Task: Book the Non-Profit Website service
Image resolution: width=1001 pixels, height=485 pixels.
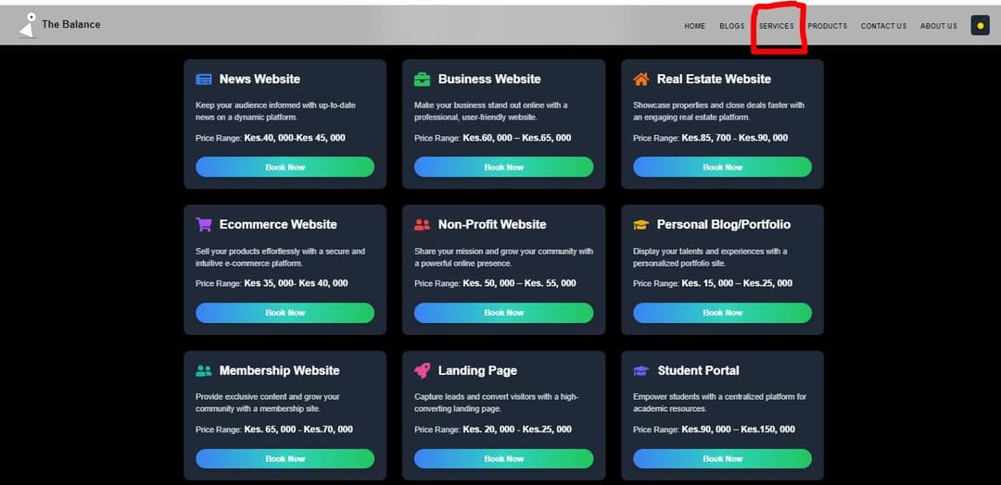Action: coord(503,313)
